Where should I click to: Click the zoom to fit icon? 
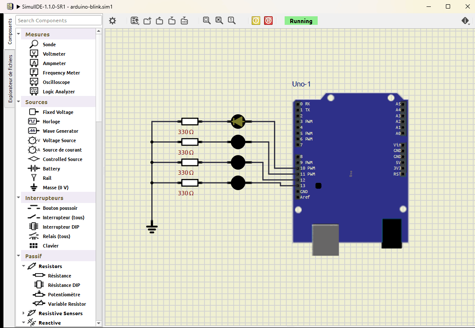207,21
